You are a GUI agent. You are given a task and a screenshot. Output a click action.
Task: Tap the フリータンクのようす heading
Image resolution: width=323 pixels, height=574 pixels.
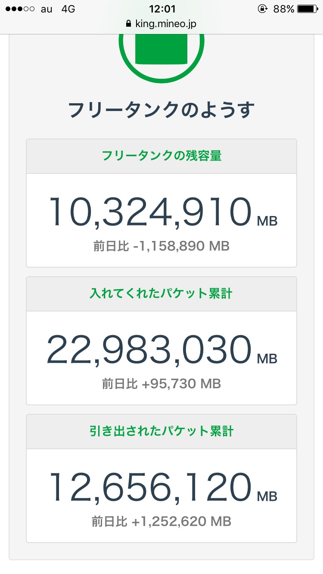pos(161,110)
